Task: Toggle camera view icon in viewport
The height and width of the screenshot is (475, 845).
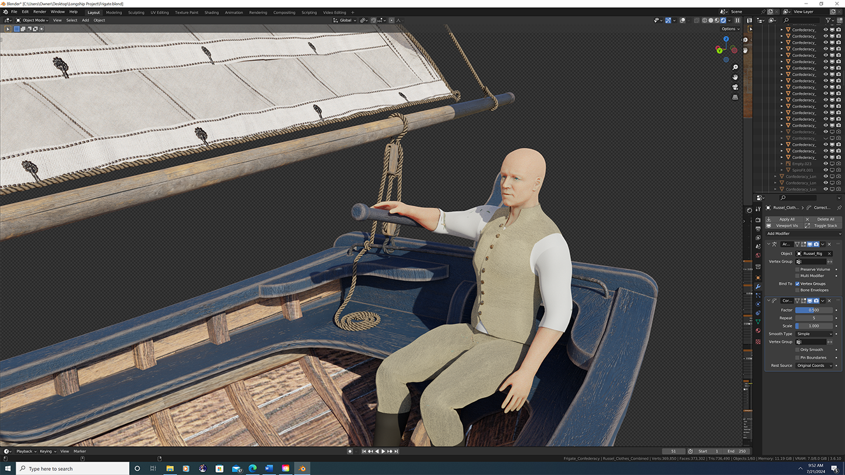Action: coord(735,87)
